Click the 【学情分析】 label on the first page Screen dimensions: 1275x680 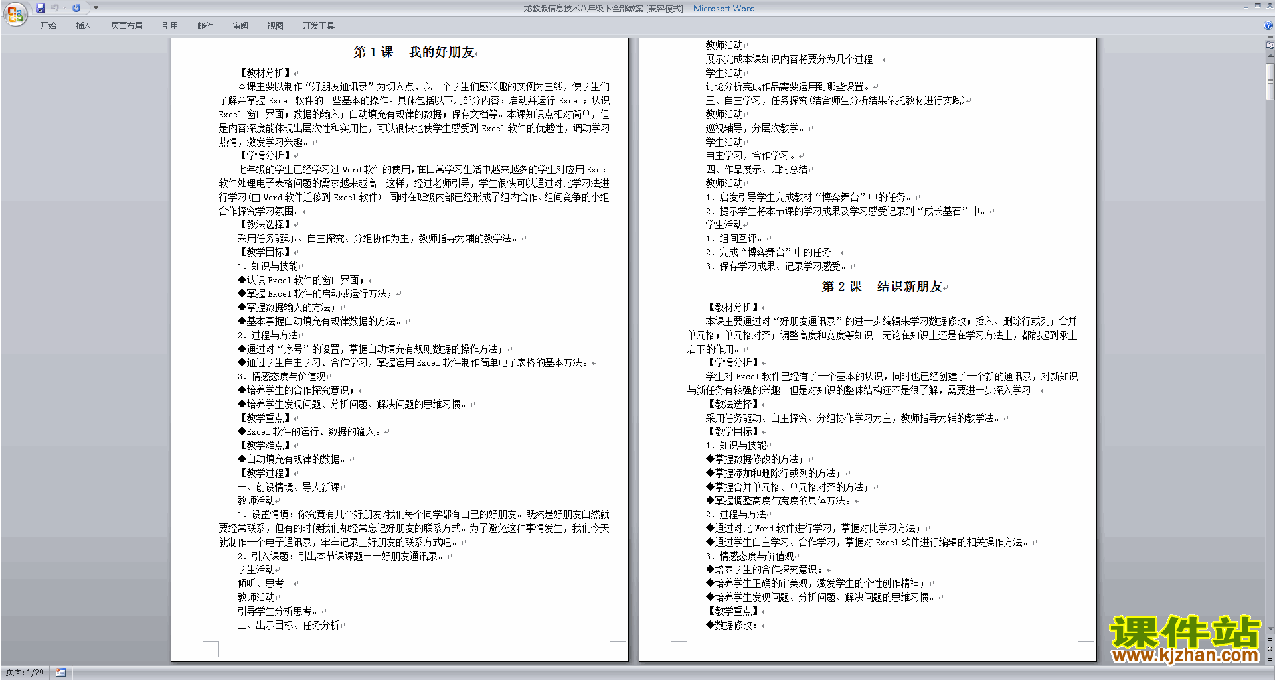click(266, 155)
